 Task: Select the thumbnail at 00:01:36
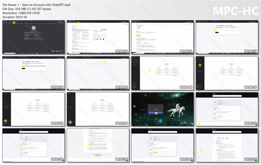tap(98, 145)
